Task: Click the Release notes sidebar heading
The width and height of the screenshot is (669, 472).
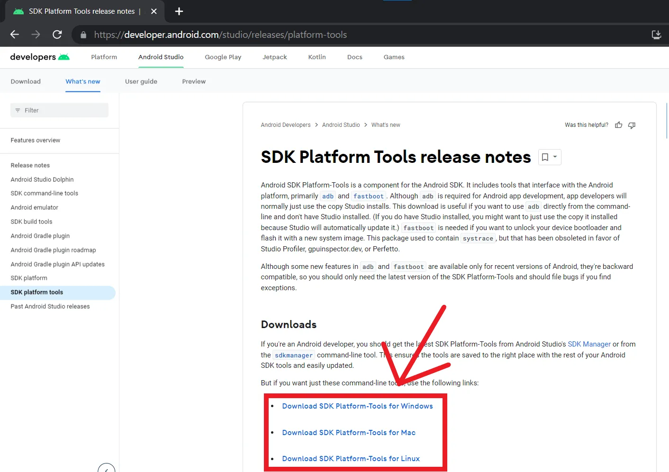Action: [30, 165]
